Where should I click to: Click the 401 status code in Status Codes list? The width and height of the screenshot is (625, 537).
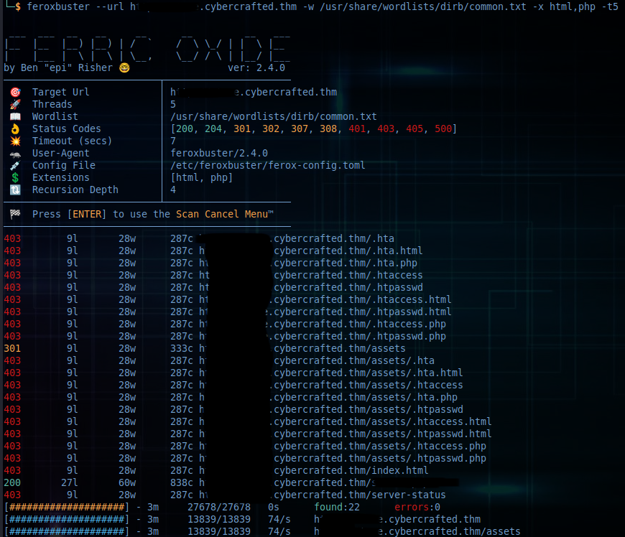pos(357,129)
